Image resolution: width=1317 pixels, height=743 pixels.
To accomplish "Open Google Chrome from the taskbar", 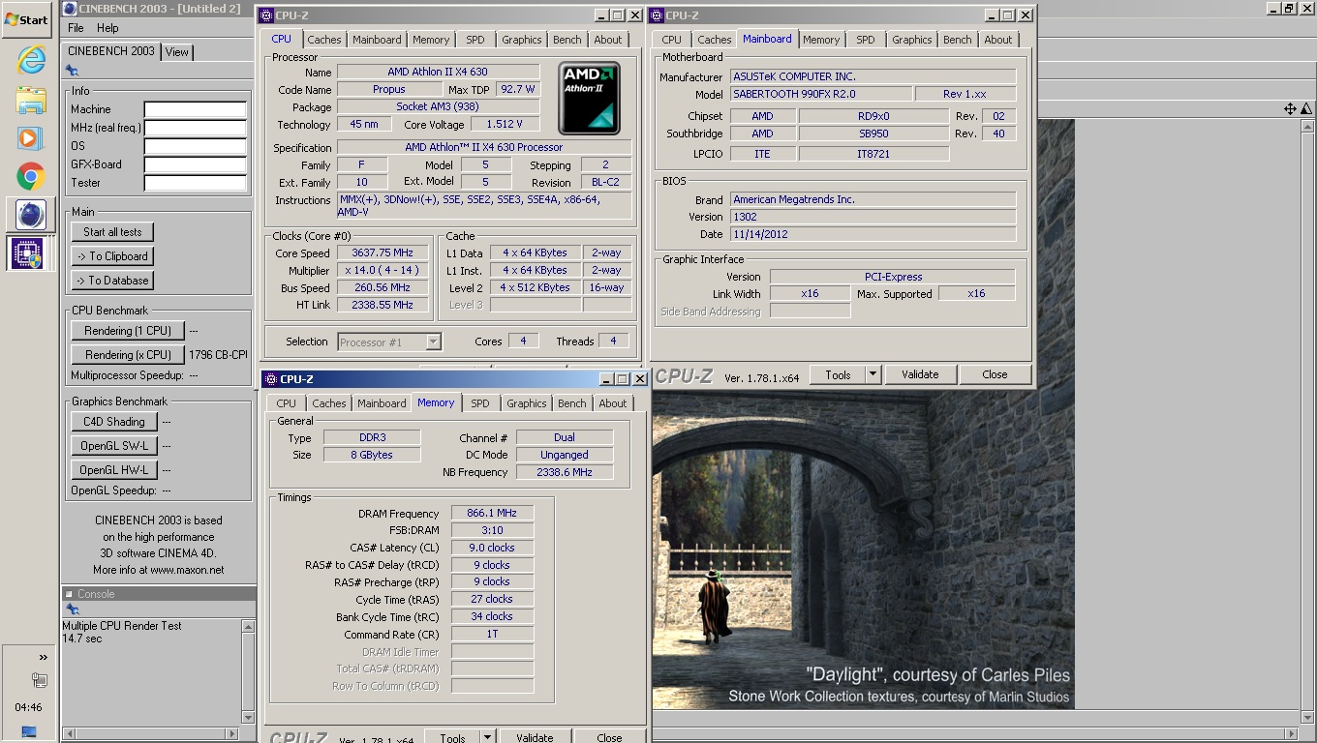I will tap(31, 177).
